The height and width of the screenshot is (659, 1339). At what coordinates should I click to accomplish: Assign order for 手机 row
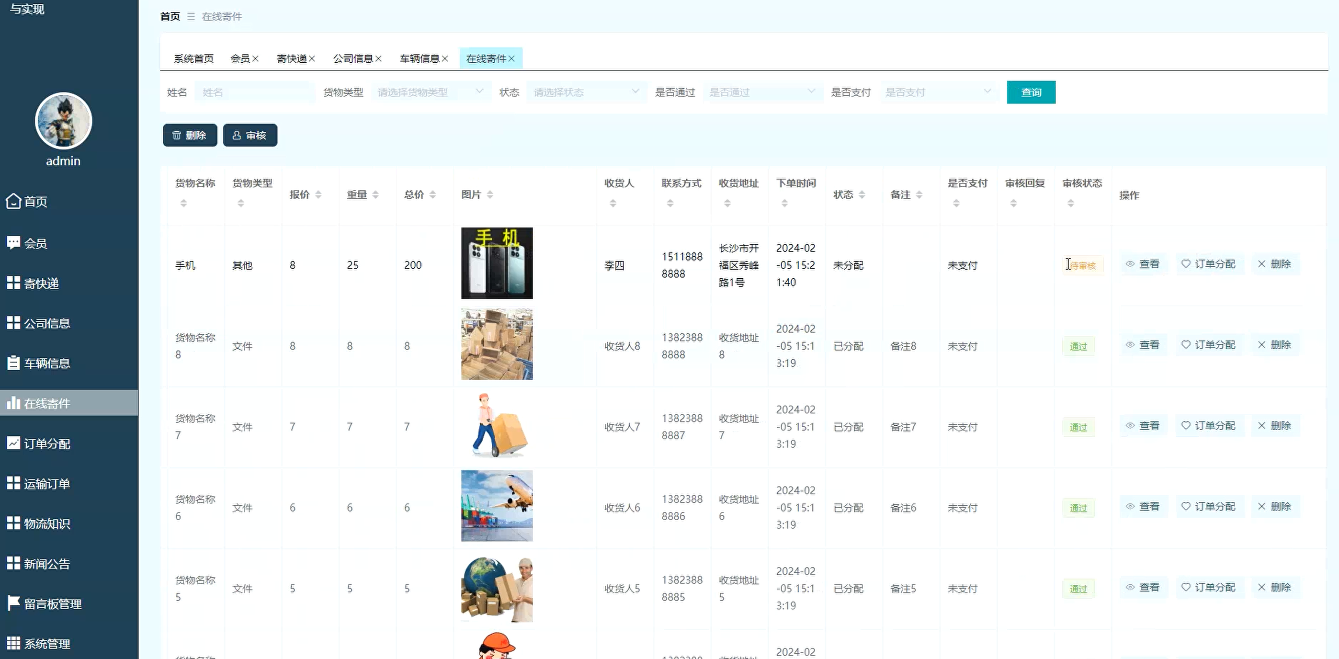[x=1209, y=264]
